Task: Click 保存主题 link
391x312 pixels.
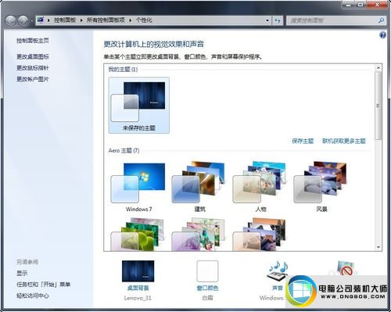Action: [x=303, y=141]
